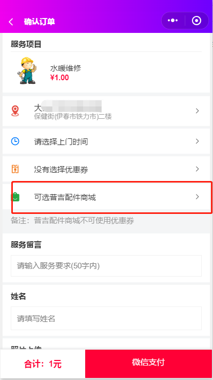Expand 请选择上门时间 chevron arrow
This screenshot has height=380, width=213.
click(x=197, y=141)
